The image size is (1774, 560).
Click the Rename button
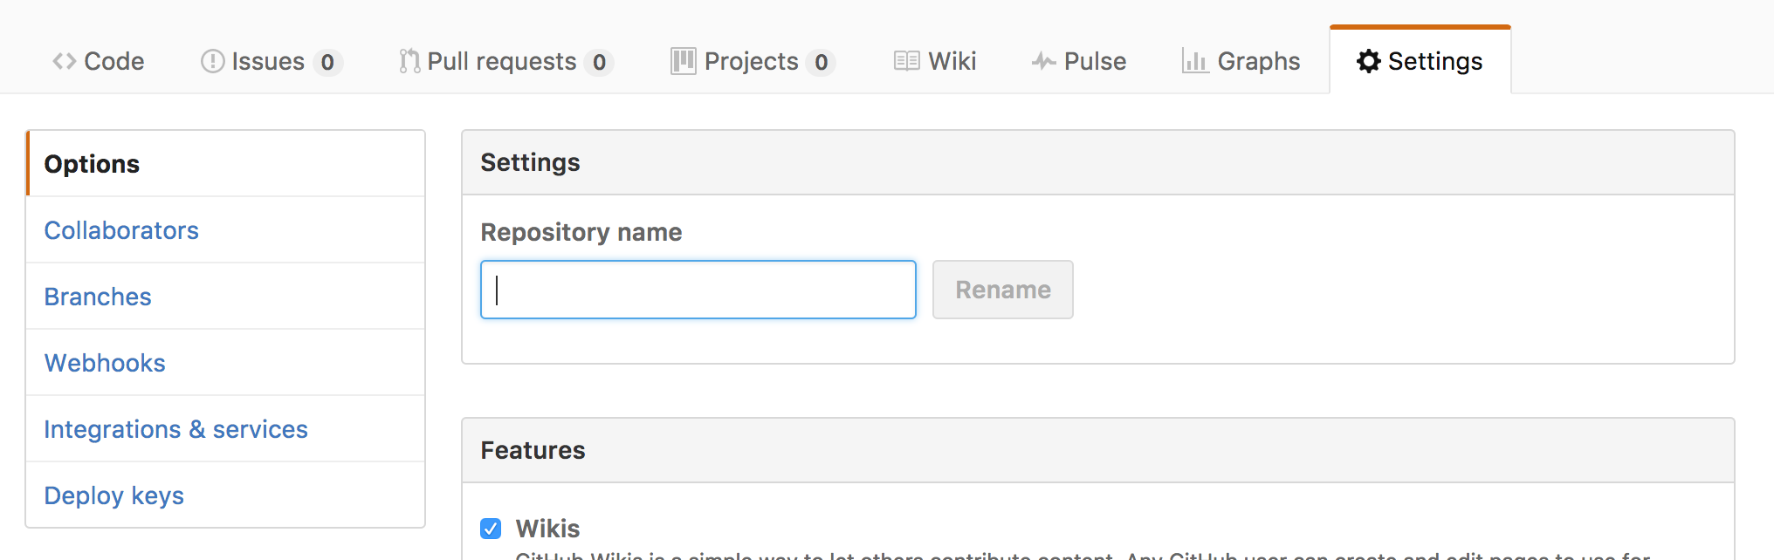[x=1003, y=290]
